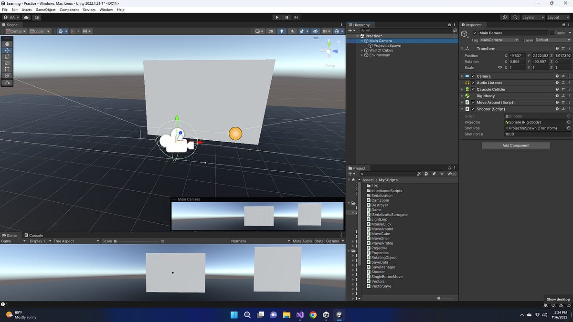The width and height of the screenshot is (573, 322).
Task: Click the Add Component button
Action: pos(515,145)
